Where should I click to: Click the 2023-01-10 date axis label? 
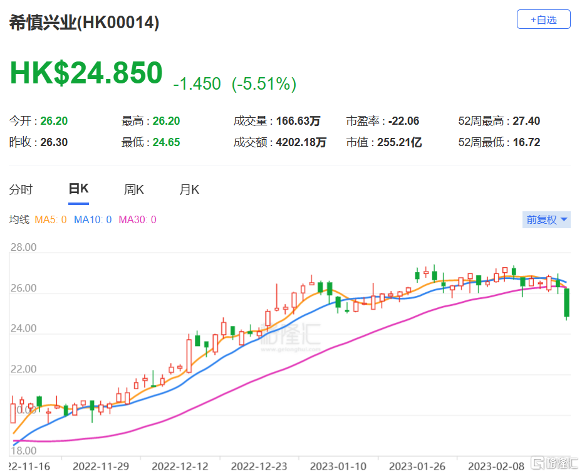click(x=338, y=466)
